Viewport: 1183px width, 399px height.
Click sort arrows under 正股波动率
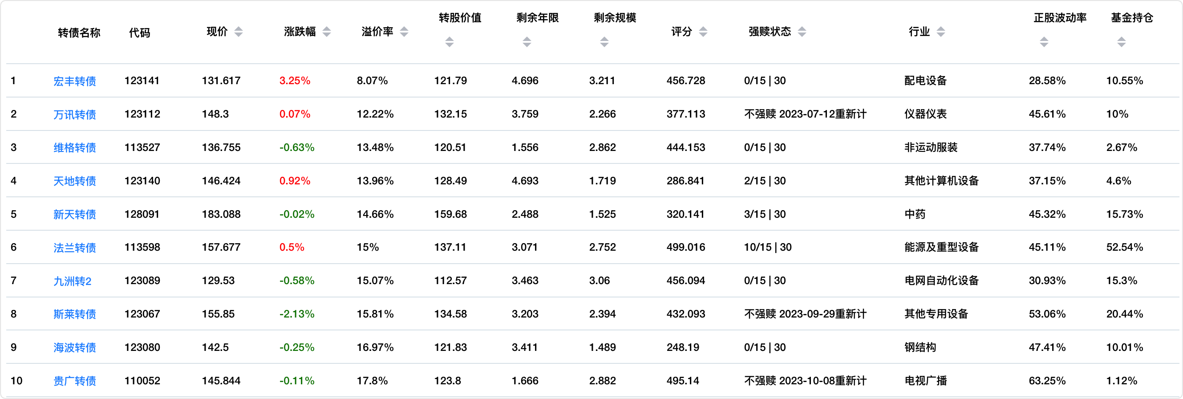(x=1044, y=42)
